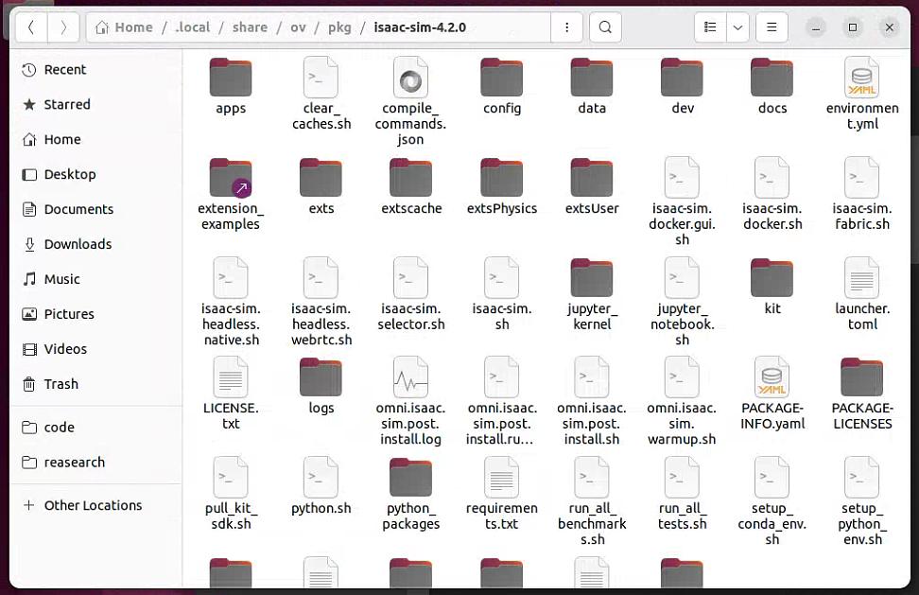This screenshot has width=919, height=595.
Task: Select the environment.yml file
Action: click(862, 94)
